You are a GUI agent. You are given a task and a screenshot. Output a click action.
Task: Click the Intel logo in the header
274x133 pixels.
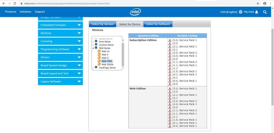coord(135,12)
